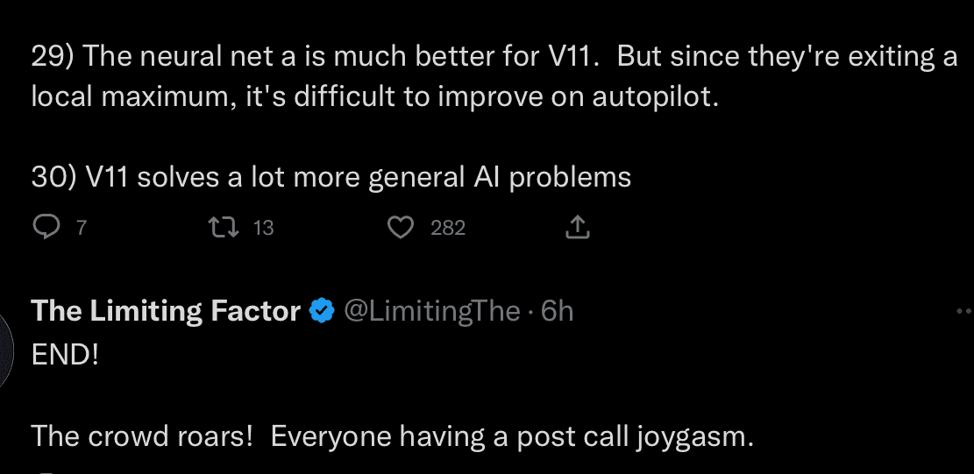The image size is (974, 474).
Task: Click the local maximum autopilot line
Action: tap(374, 96)
